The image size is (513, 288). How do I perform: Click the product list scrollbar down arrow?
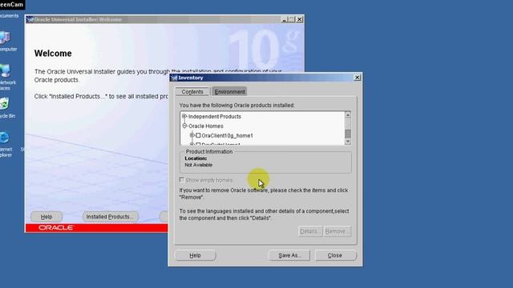tap(348, 142)
